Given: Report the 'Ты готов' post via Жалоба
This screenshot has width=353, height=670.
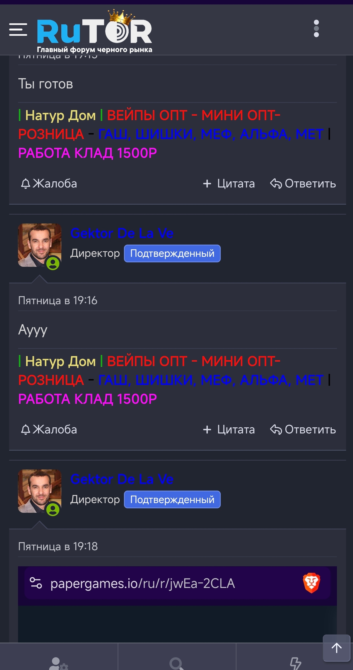Looking at the screenshot, I should (x=49, y=184).
